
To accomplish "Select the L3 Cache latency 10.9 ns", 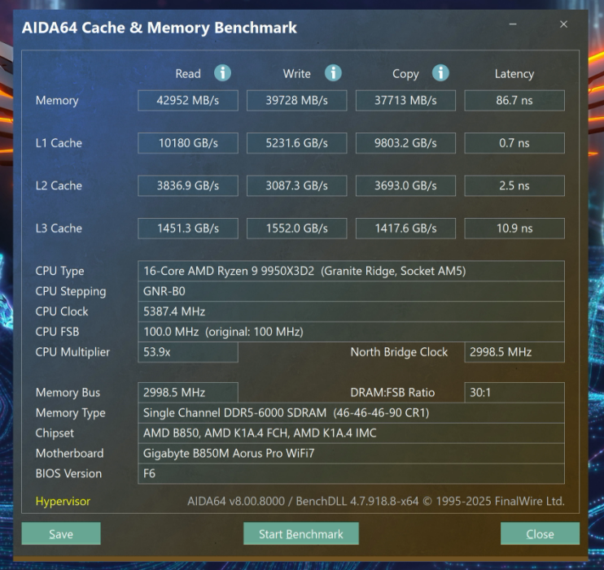I will [514, 228].
